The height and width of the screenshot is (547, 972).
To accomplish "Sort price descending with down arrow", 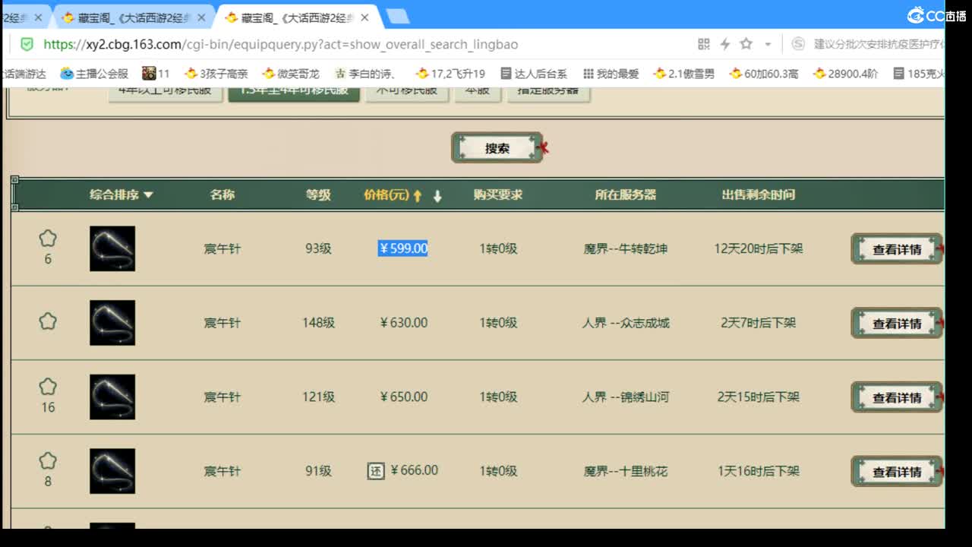I will click(x=437, y=195).
